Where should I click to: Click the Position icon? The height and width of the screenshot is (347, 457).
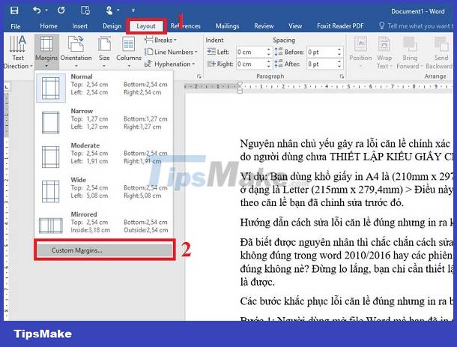[x=360, y=44]
